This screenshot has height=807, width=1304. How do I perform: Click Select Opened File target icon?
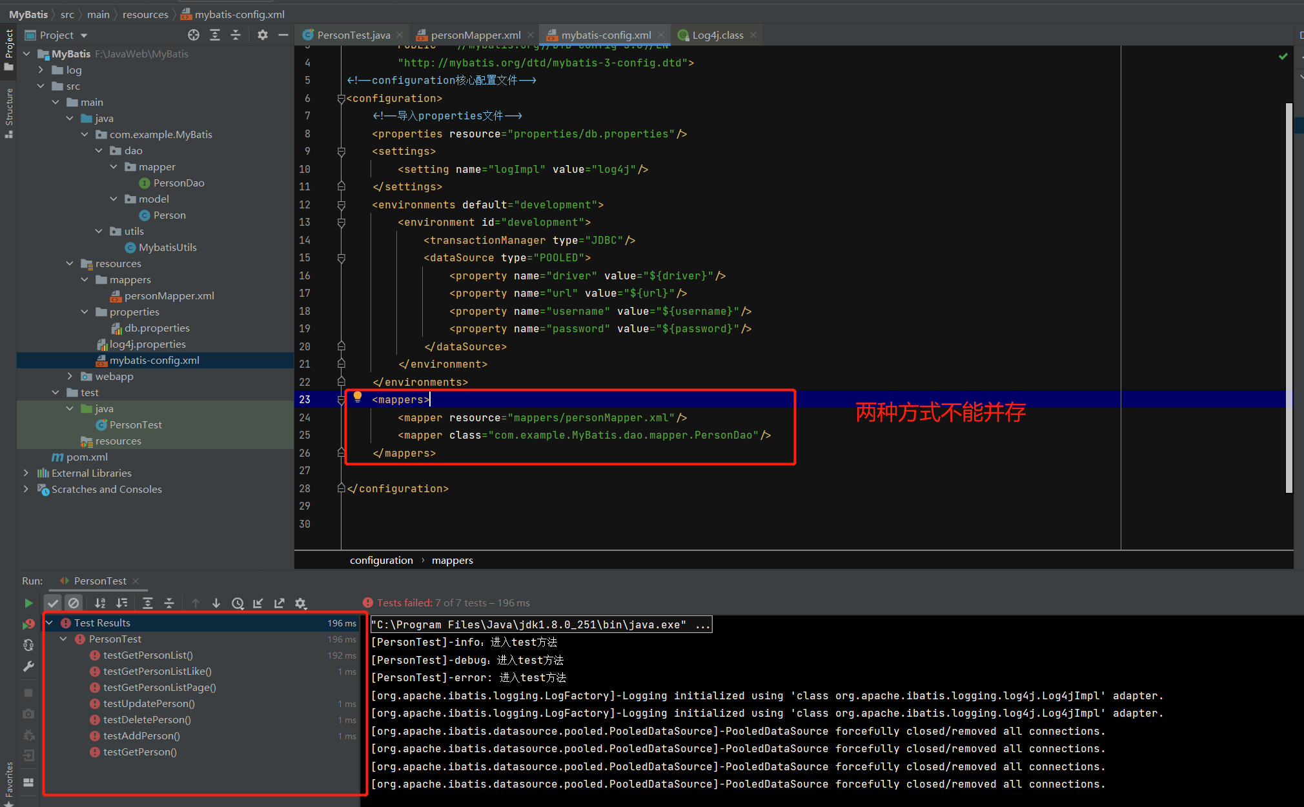pyautogui.click(x=193, y=35)
